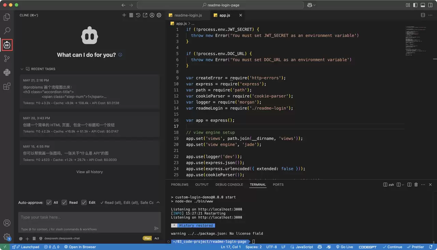Image resolution: width=437 pixels, height=250 pixels.
Task: Click the send arrow in Cline task box
Action: click(x=156, y=229)
